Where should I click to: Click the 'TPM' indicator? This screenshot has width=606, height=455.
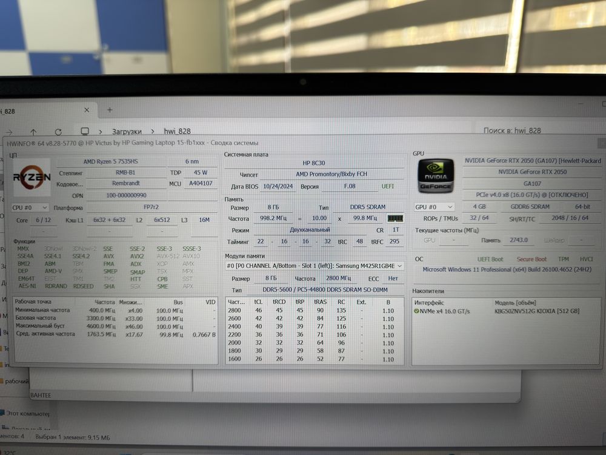(x=563, y=259)
